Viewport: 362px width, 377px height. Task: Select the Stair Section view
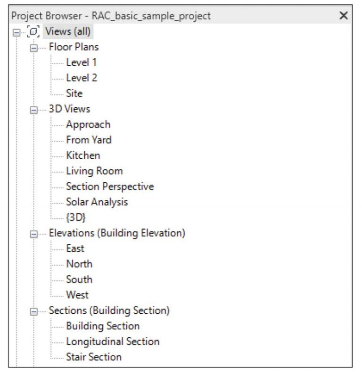coord(94,357)
